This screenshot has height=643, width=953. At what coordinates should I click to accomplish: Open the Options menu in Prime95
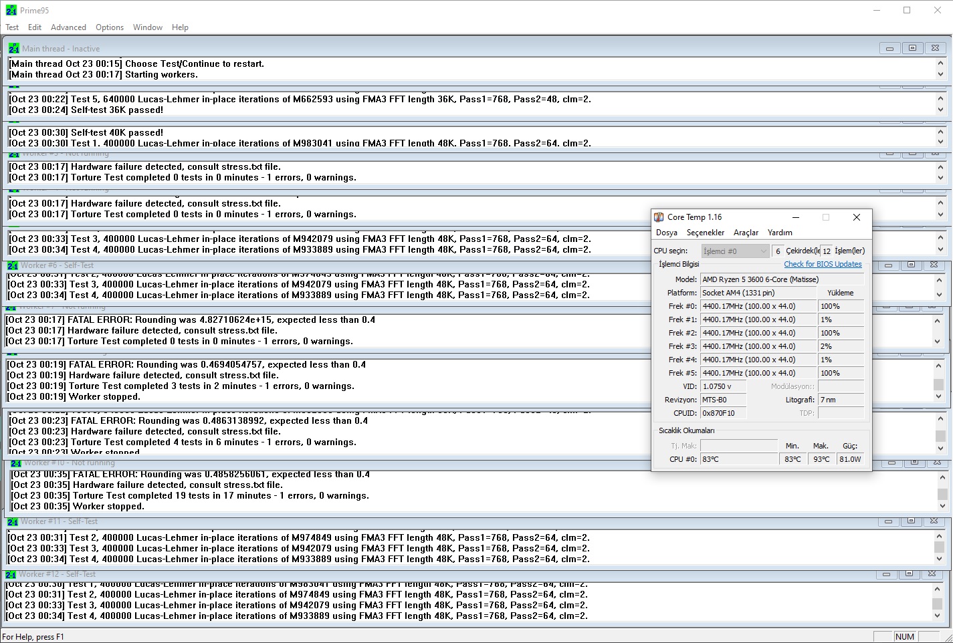tap(110, 27)
